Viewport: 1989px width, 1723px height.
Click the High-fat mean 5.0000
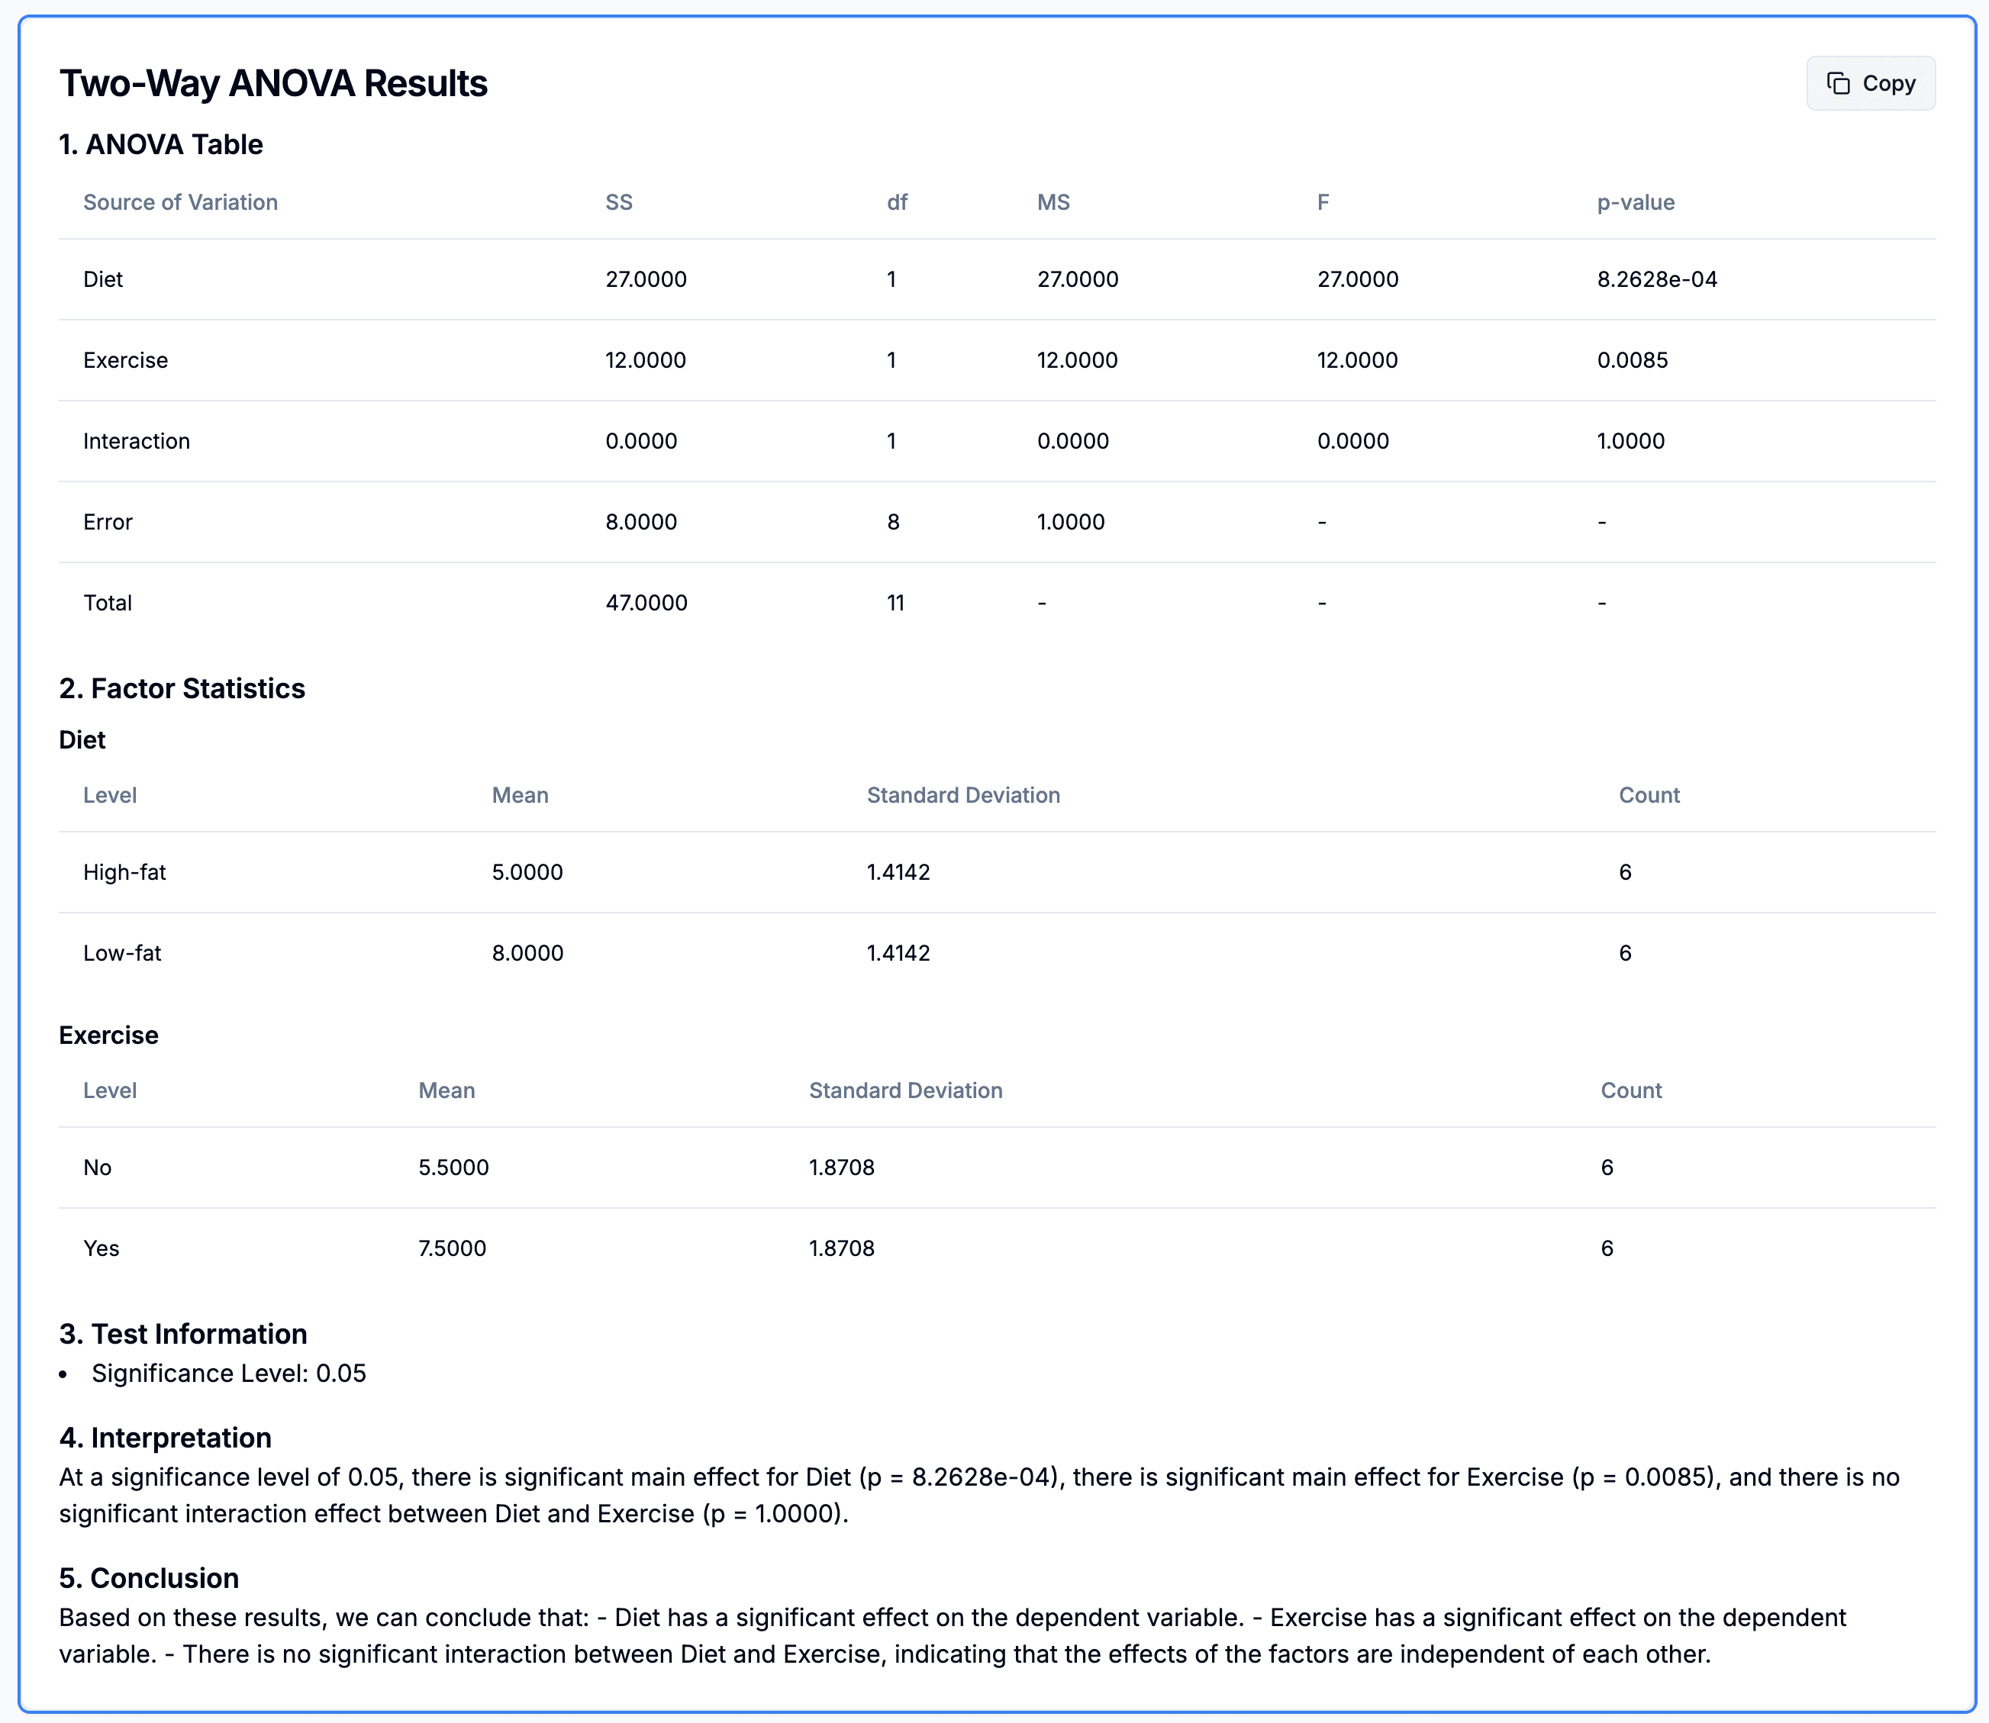(527, 872)
